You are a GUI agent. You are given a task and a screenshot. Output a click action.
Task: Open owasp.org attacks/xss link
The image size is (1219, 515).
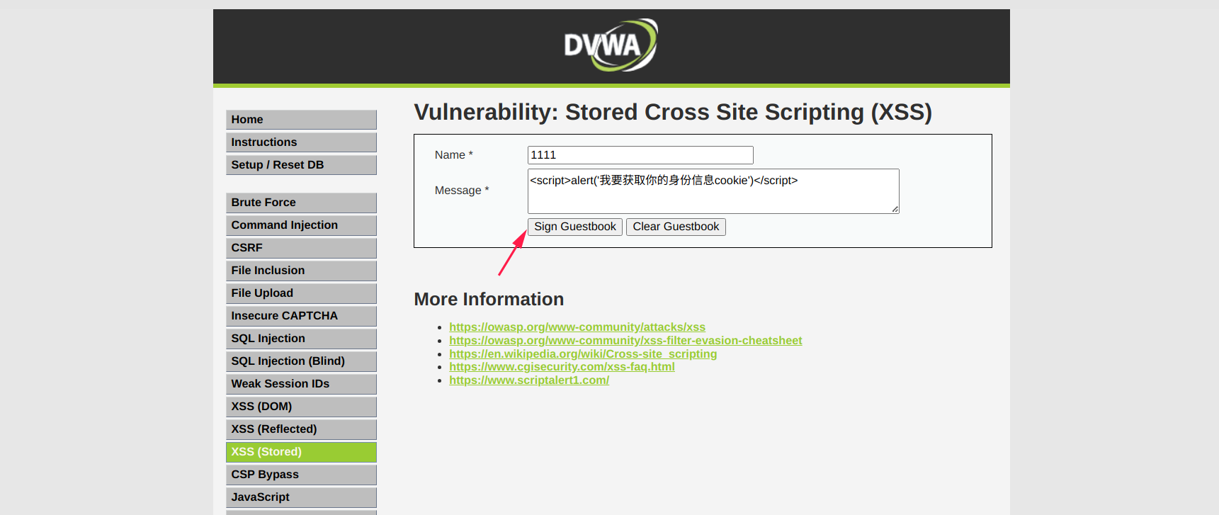point(577,327)
